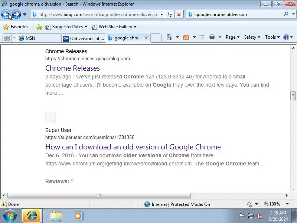
Task: Print page with the printer icon
Action: (x=212, y=37)
